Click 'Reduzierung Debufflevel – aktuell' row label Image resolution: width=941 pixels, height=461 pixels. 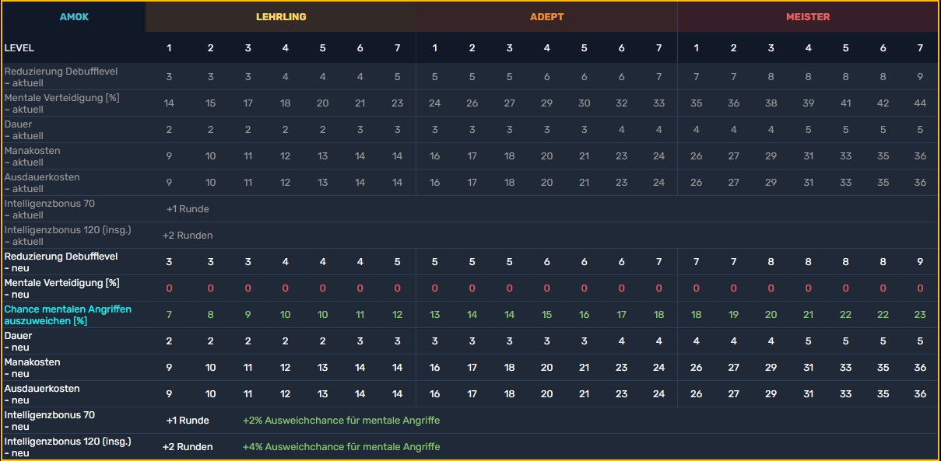click(61, 77)
